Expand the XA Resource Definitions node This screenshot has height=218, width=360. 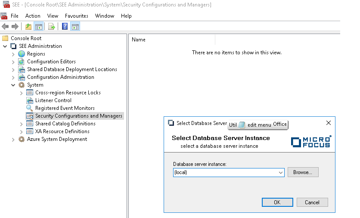tap(22, 131)
